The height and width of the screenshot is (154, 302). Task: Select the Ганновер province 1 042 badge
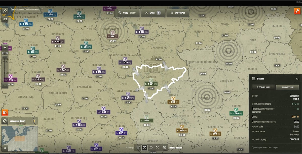38,80
